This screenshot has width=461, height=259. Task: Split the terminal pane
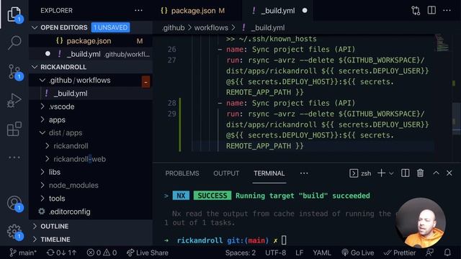[x=405, y=173]
